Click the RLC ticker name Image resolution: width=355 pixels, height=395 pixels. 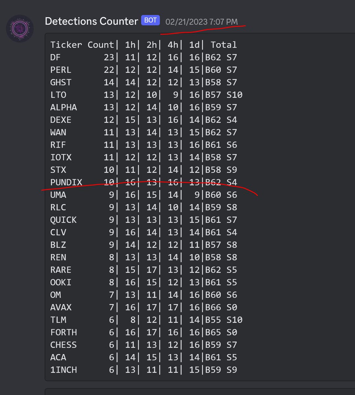point(58,207)
